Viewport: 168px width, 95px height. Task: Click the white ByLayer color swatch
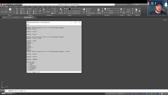tap(105, 9)
